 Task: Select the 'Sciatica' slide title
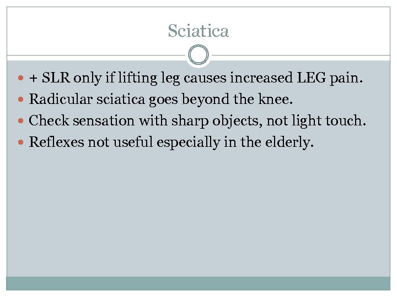[198, 31]
